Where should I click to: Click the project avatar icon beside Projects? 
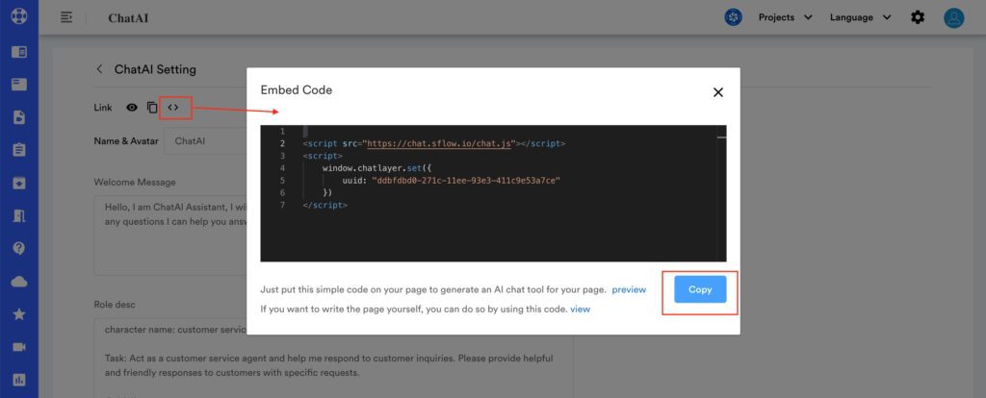tap(733, 17)
